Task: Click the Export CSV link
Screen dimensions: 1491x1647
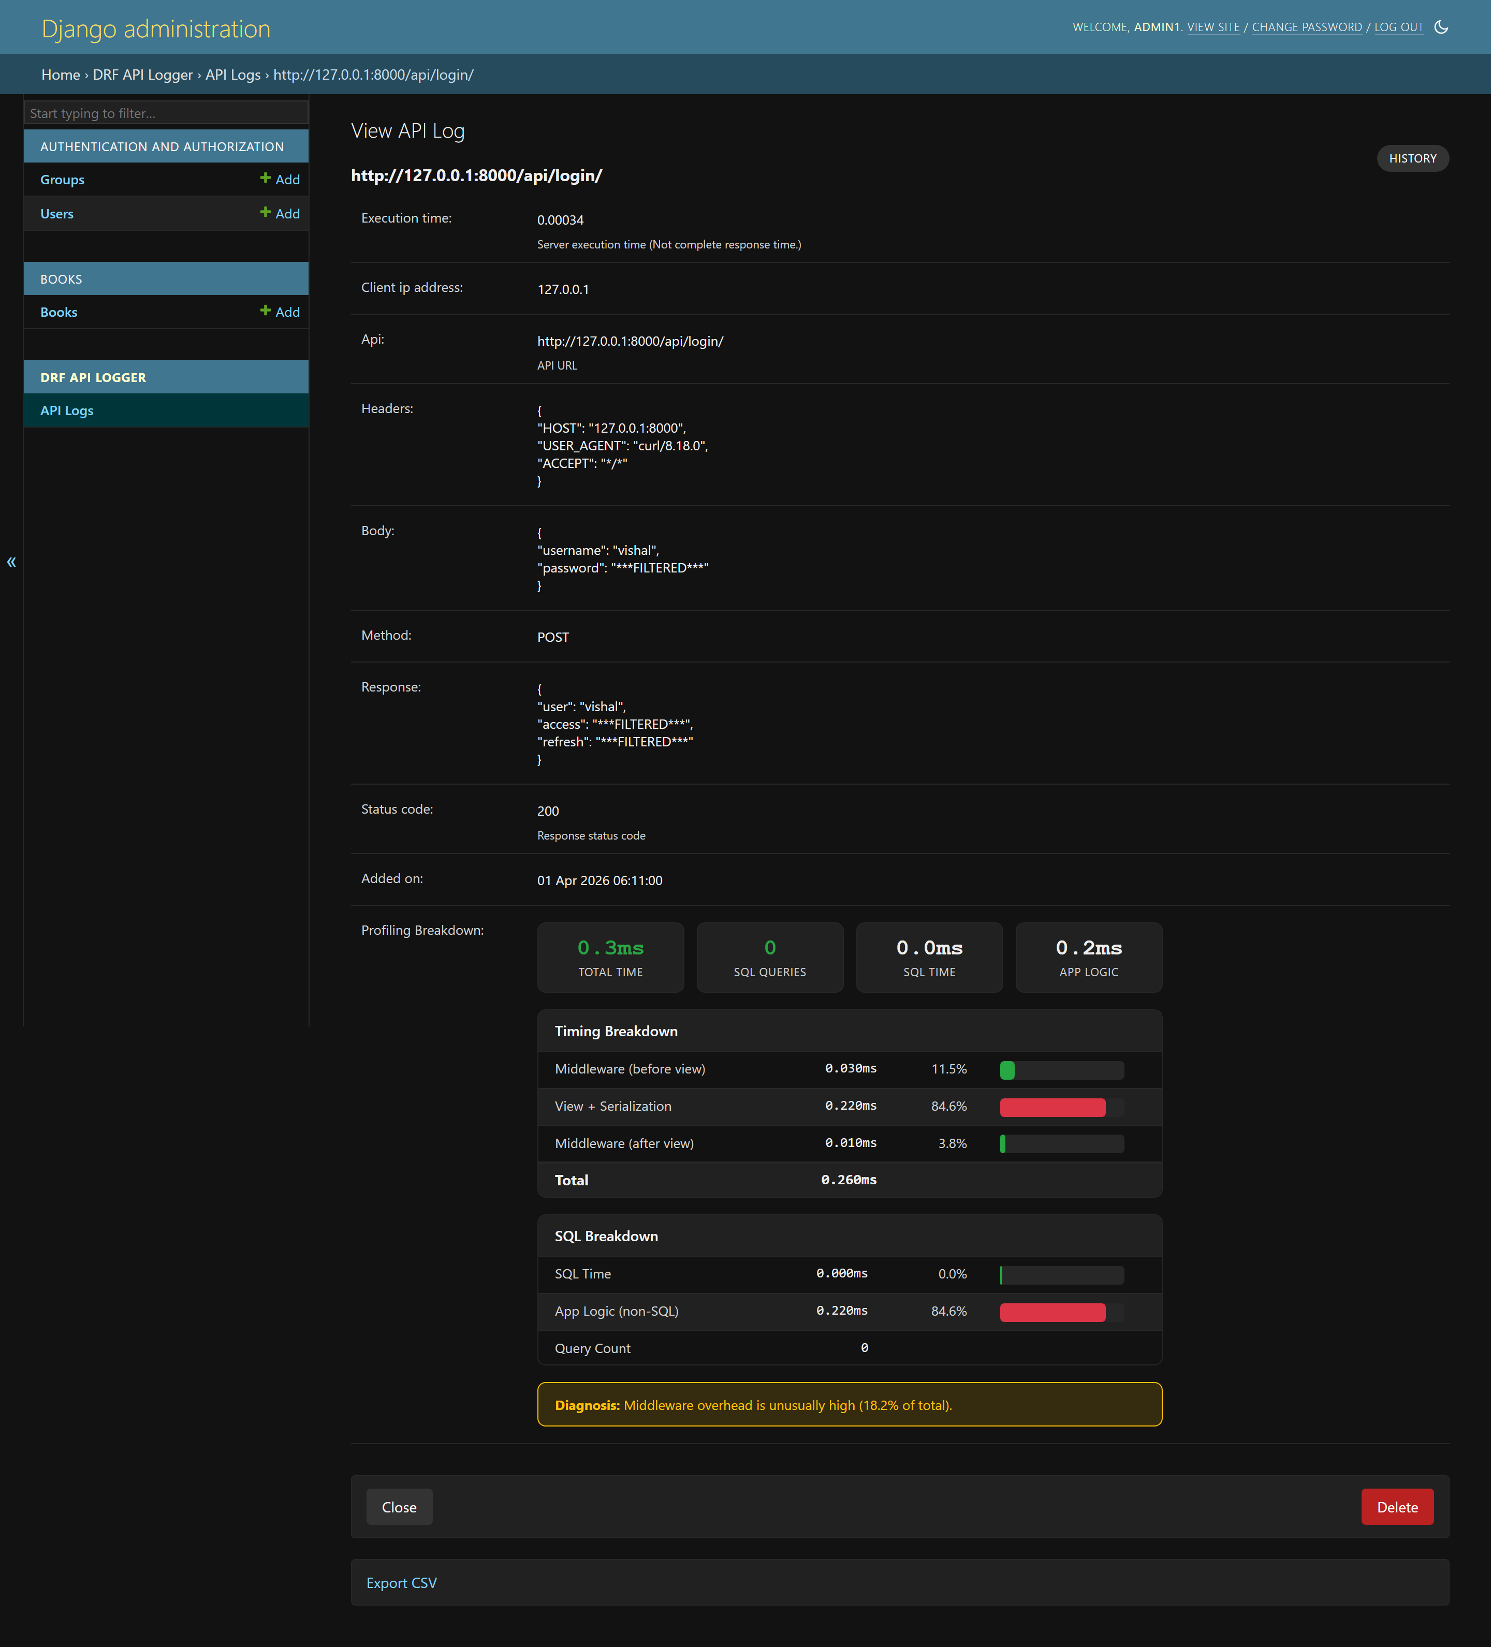Action: click(401, 1583)
